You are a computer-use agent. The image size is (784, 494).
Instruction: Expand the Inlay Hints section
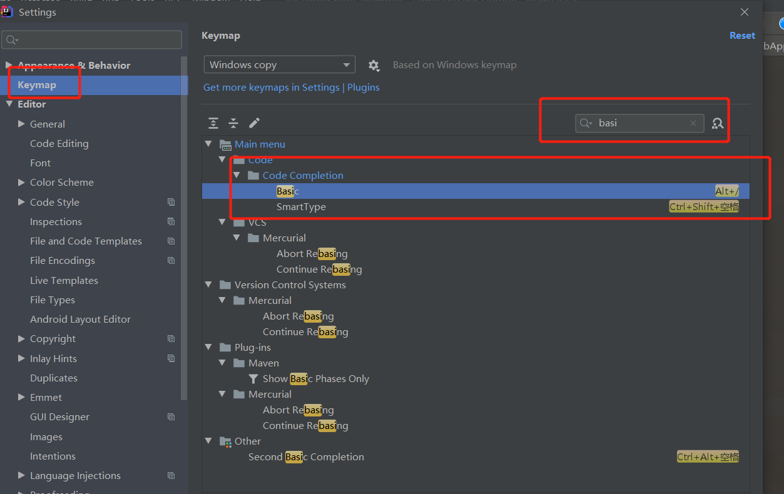coord(22,358)
